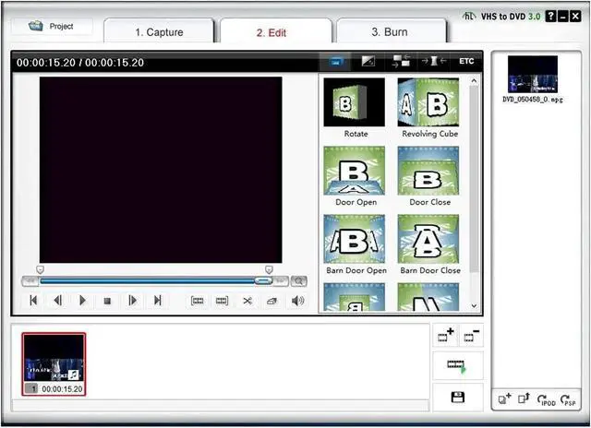591x428 pixels.
Task: Jump to the start of the clip
Action: click(33, 301)
